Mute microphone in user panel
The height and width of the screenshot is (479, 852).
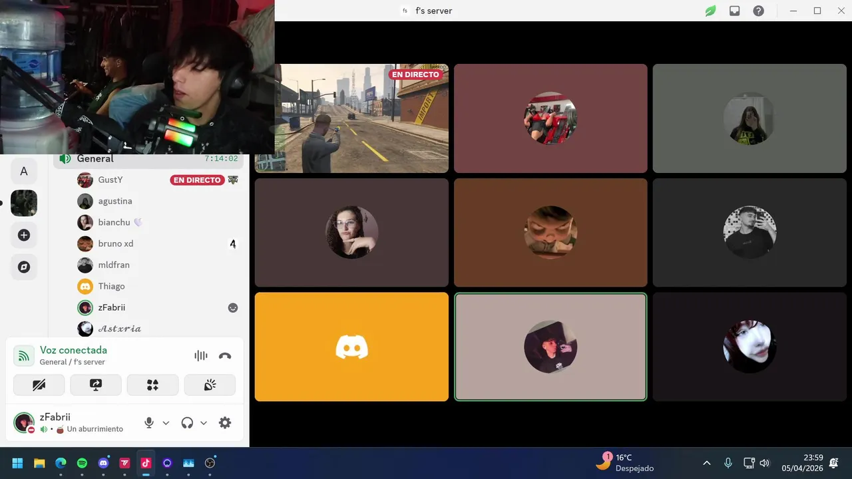point(149,422)
